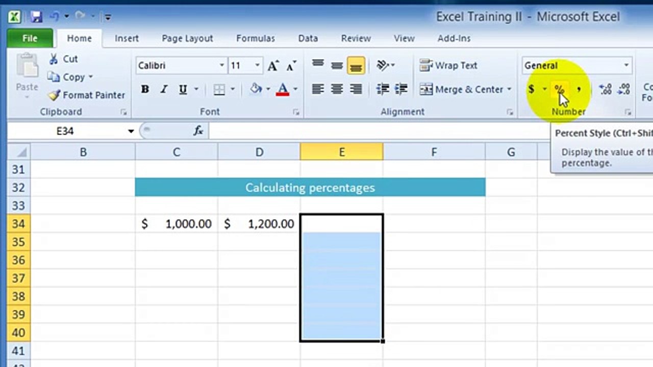The width and height of the screenshot is (653, 367).
Task: Open the Clipboard pane launcher
Action: [123, 112]
